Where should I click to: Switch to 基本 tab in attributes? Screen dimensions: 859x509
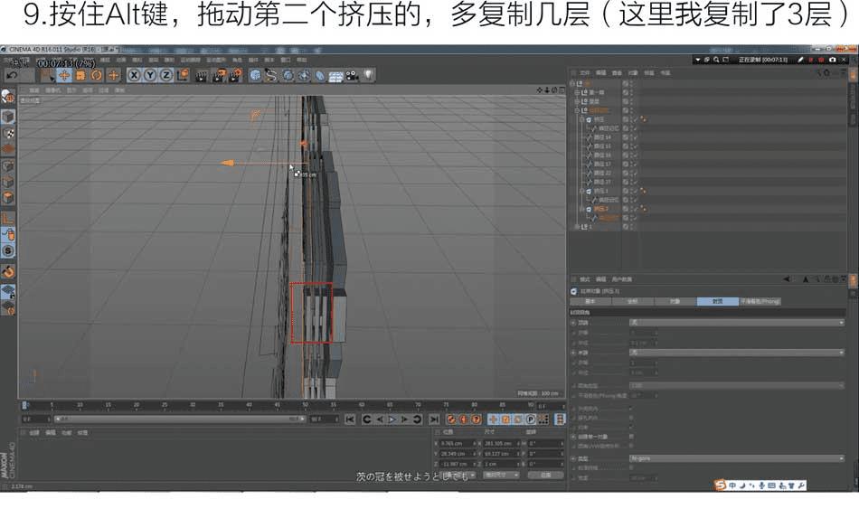coord(590,301)
